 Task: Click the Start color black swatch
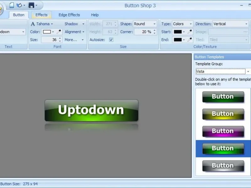click(x=178, y=32)
